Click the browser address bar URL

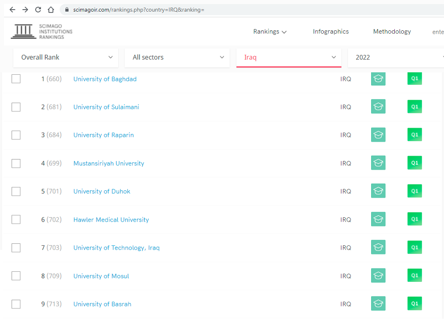coord(139,10)
